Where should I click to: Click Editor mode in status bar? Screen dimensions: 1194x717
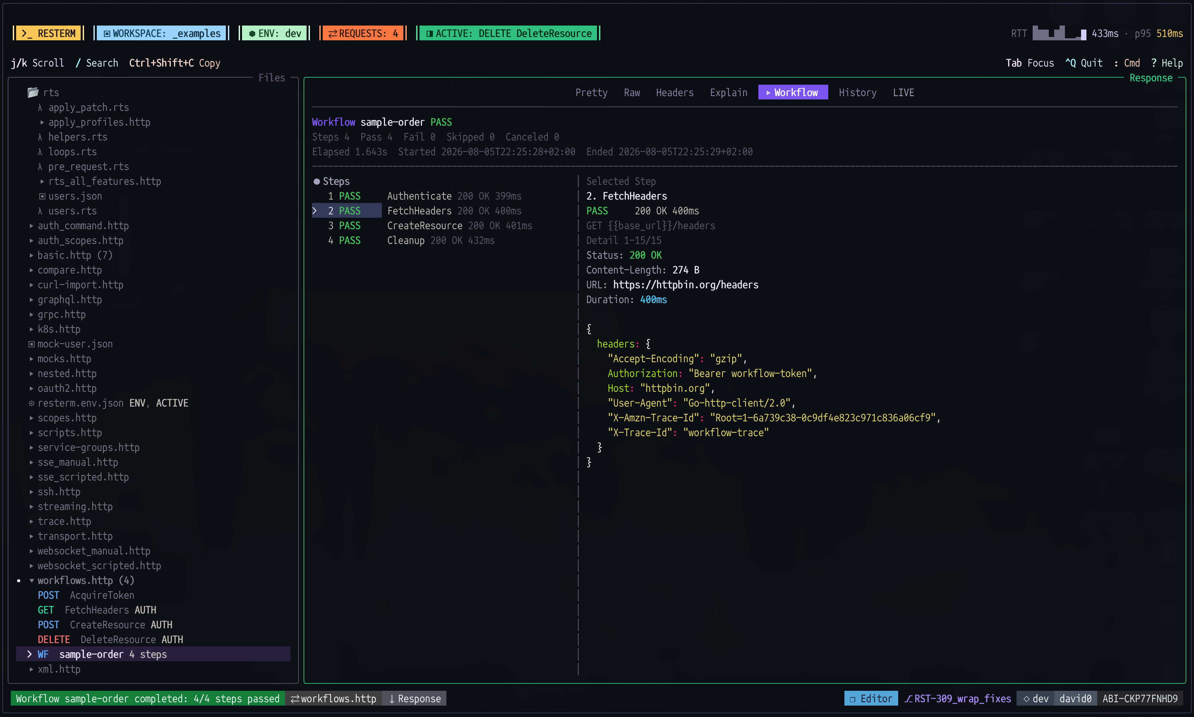pos(871,699)
